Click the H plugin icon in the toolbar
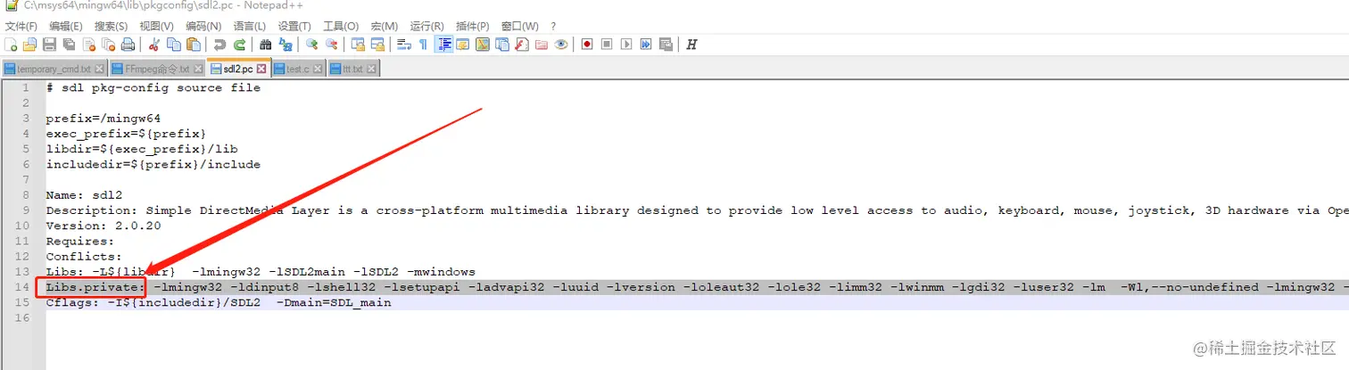 pos(691,45)
